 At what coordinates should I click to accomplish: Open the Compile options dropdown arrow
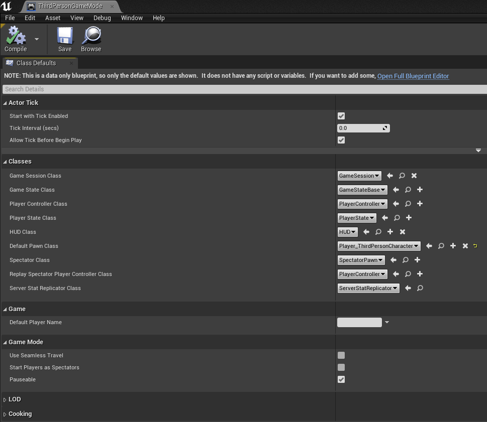click(x=36, y=39)
